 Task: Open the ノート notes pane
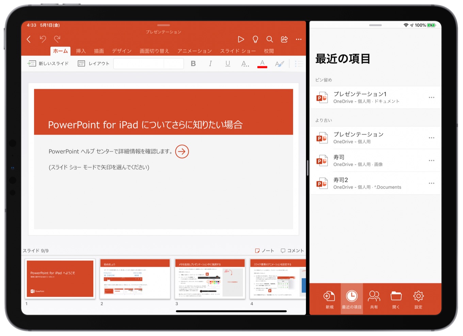click(x=265, y=250)
